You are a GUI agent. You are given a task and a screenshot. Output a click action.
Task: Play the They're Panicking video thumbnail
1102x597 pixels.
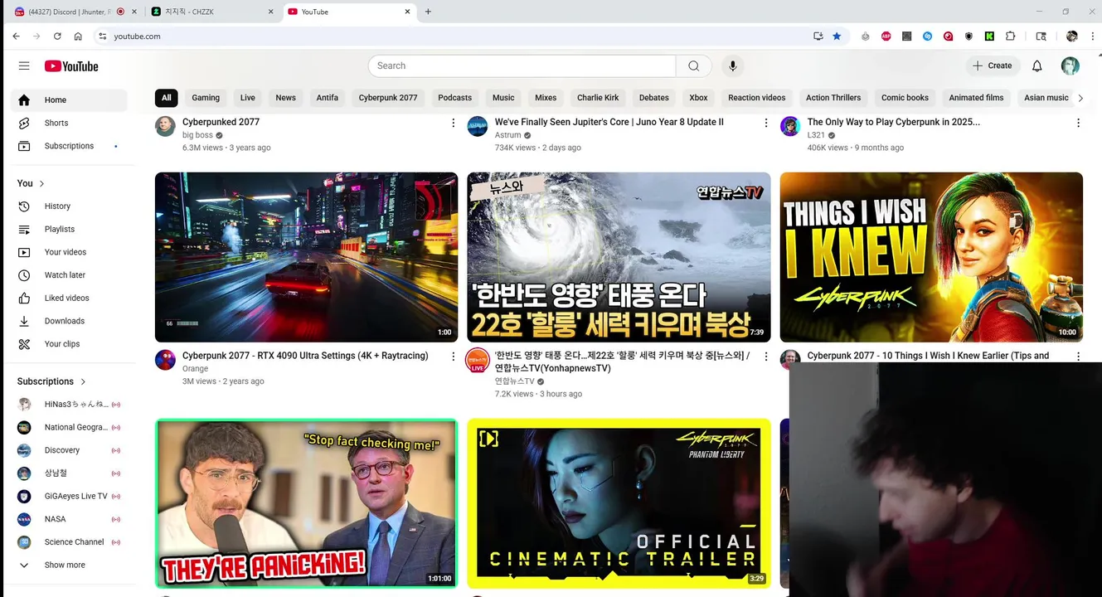click(x=306, y=503)
